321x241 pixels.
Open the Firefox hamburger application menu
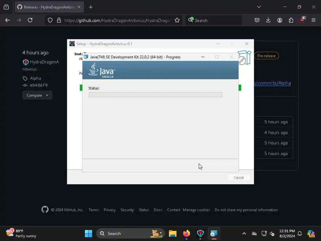(x=313, y=20)
